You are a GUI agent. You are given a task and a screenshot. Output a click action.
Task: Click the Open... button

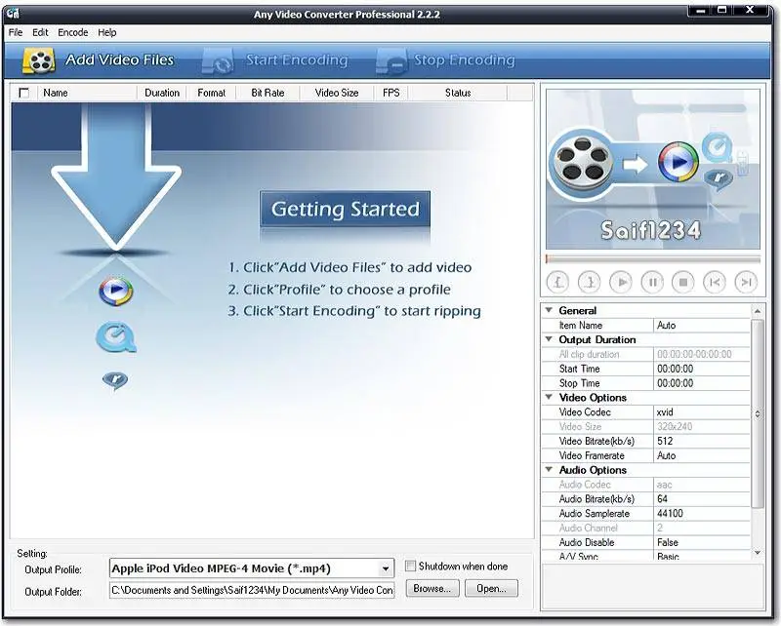point(491,588)
